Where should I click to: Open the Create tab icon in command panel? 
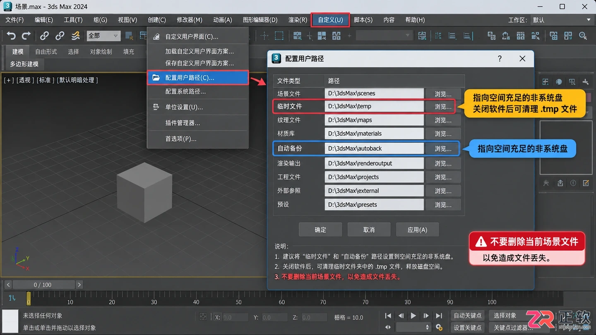point(546,81)
